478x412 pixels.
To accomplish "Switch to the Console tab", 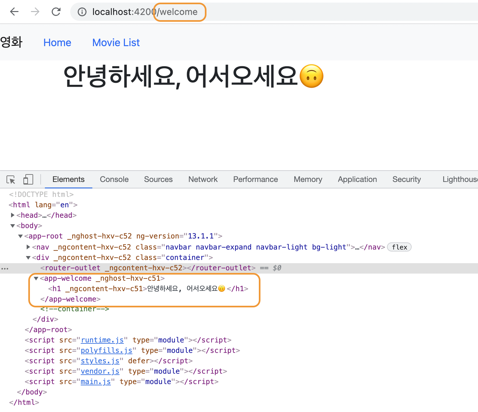I will tap(114, 179).
